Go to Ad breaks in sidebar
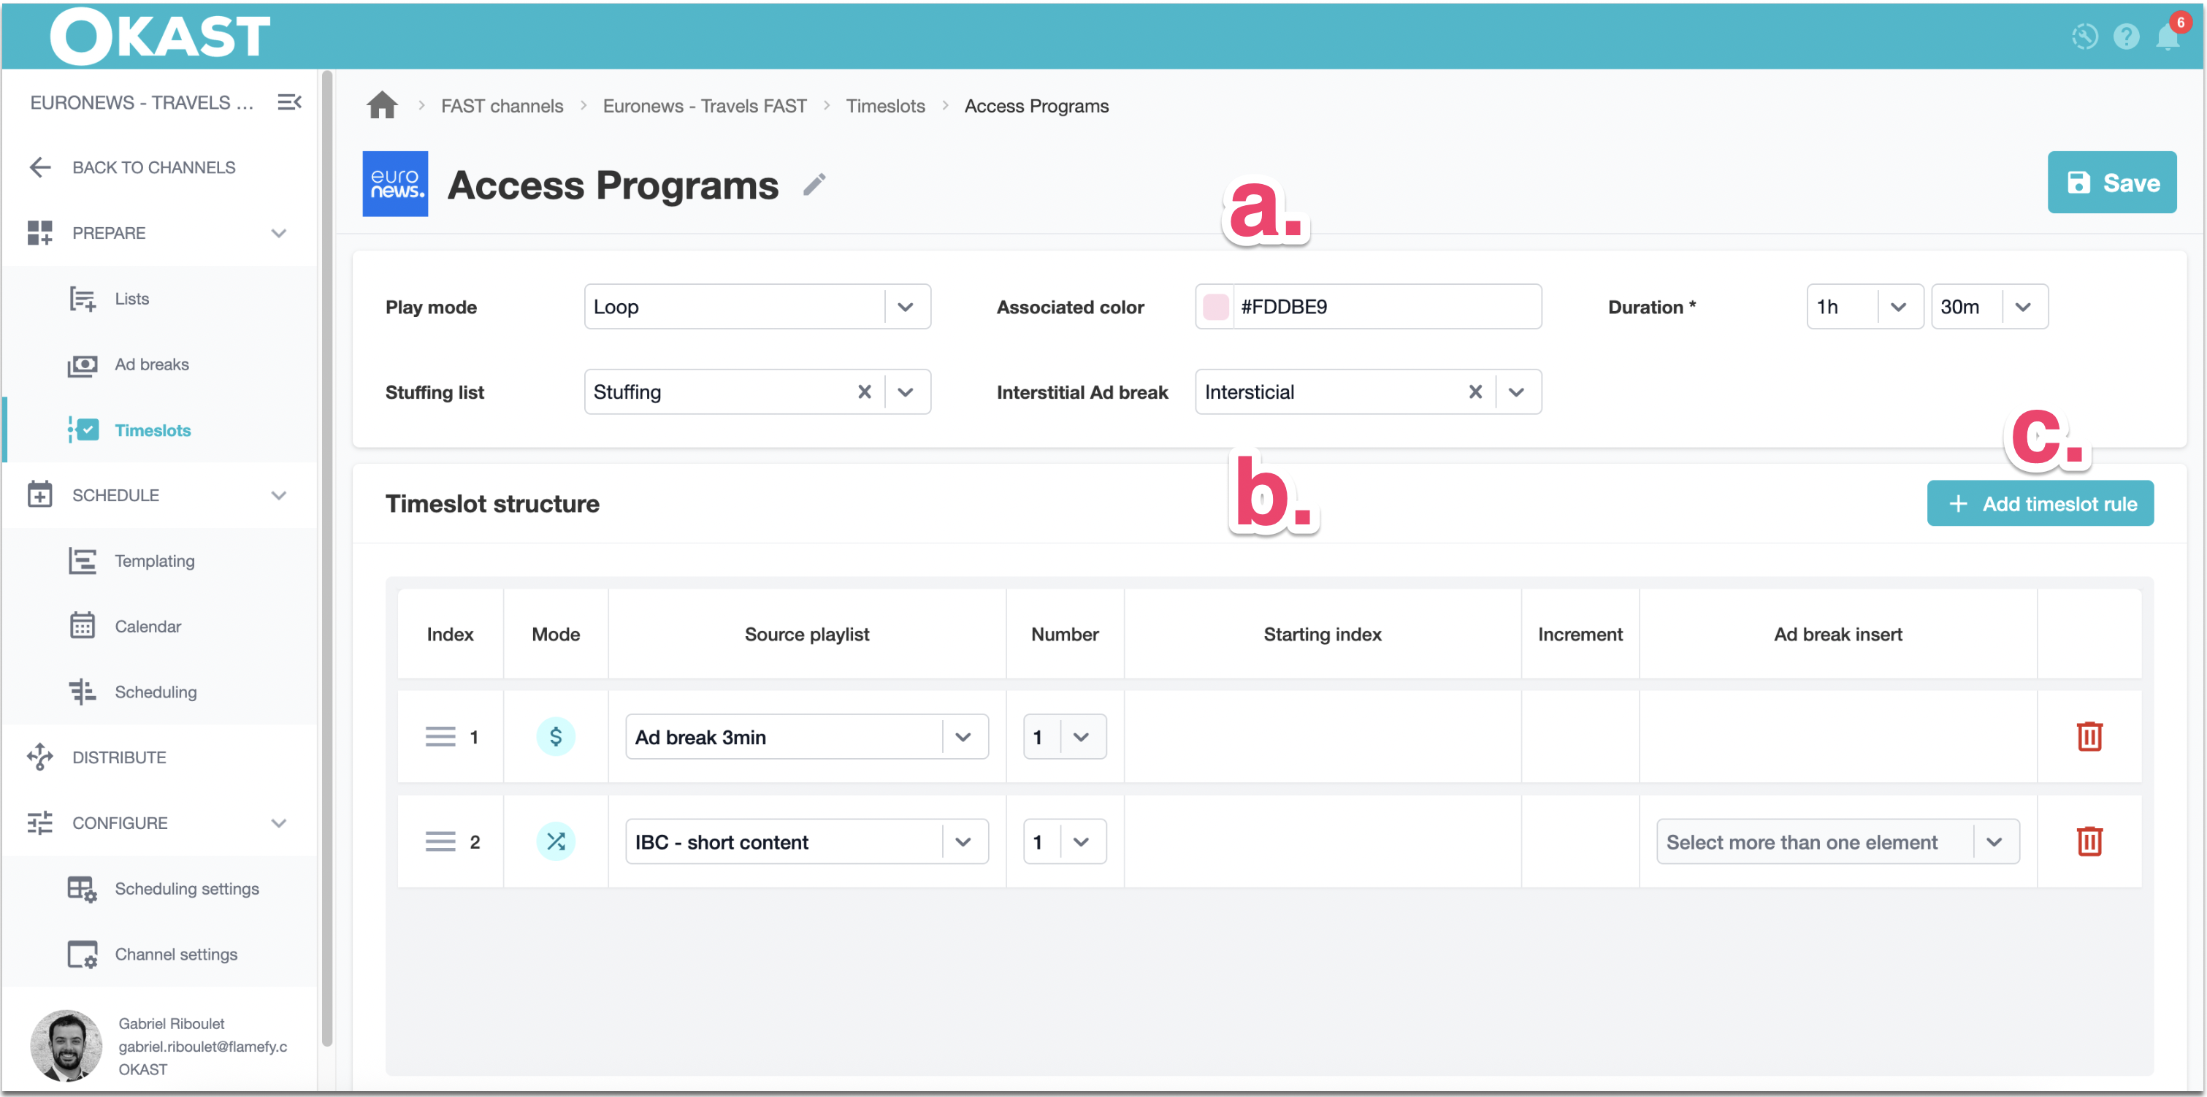This screenshot has width=2207, height=1097. (x=152, y=364)
